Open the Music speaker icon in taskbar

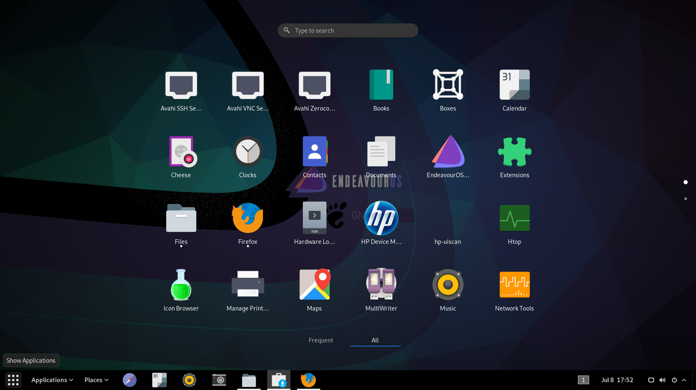coord(189,380)
